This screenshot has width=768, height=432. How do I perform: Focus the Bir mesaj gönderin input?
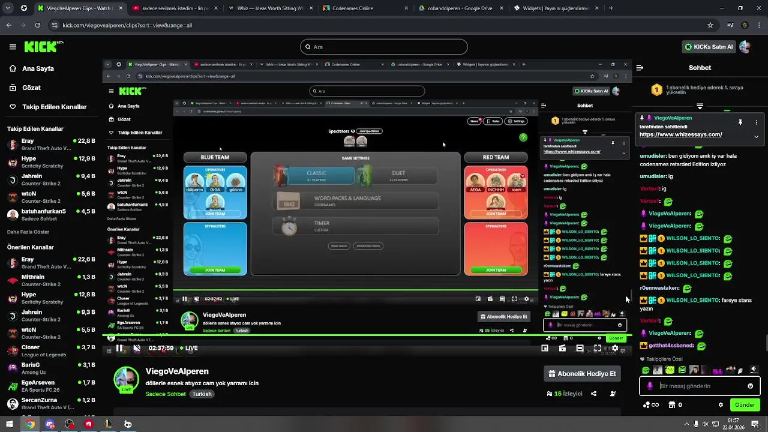tap(700, 386)
